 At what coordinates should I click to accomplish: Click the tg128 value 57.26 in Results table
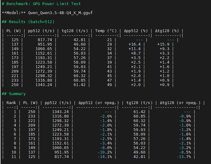coord(80,58)
